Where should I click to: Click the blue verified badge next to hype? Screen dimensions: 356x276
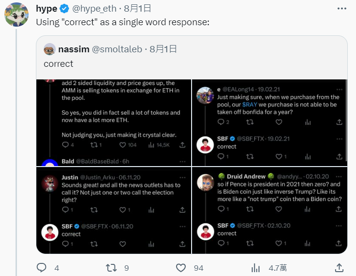(64, 9)
